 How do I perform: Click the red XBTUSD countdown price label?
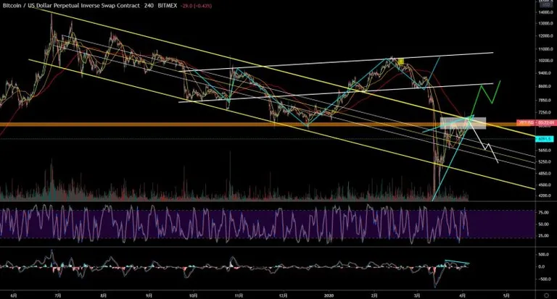coord(535,123)
